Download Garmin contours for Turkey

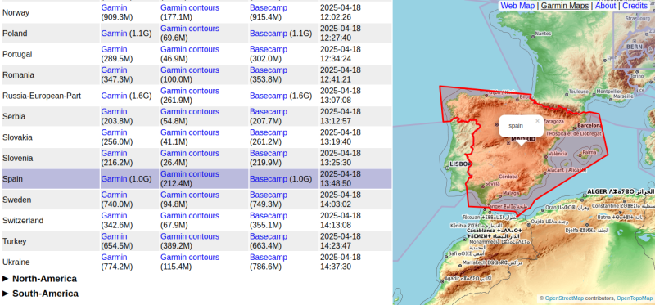(x=190, y=236)
